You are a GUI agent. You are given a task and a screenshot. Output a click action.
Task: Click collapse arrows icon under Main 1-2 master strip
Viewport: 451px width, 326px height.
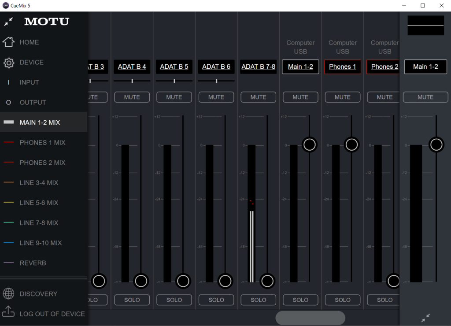(x=425, y=318)
